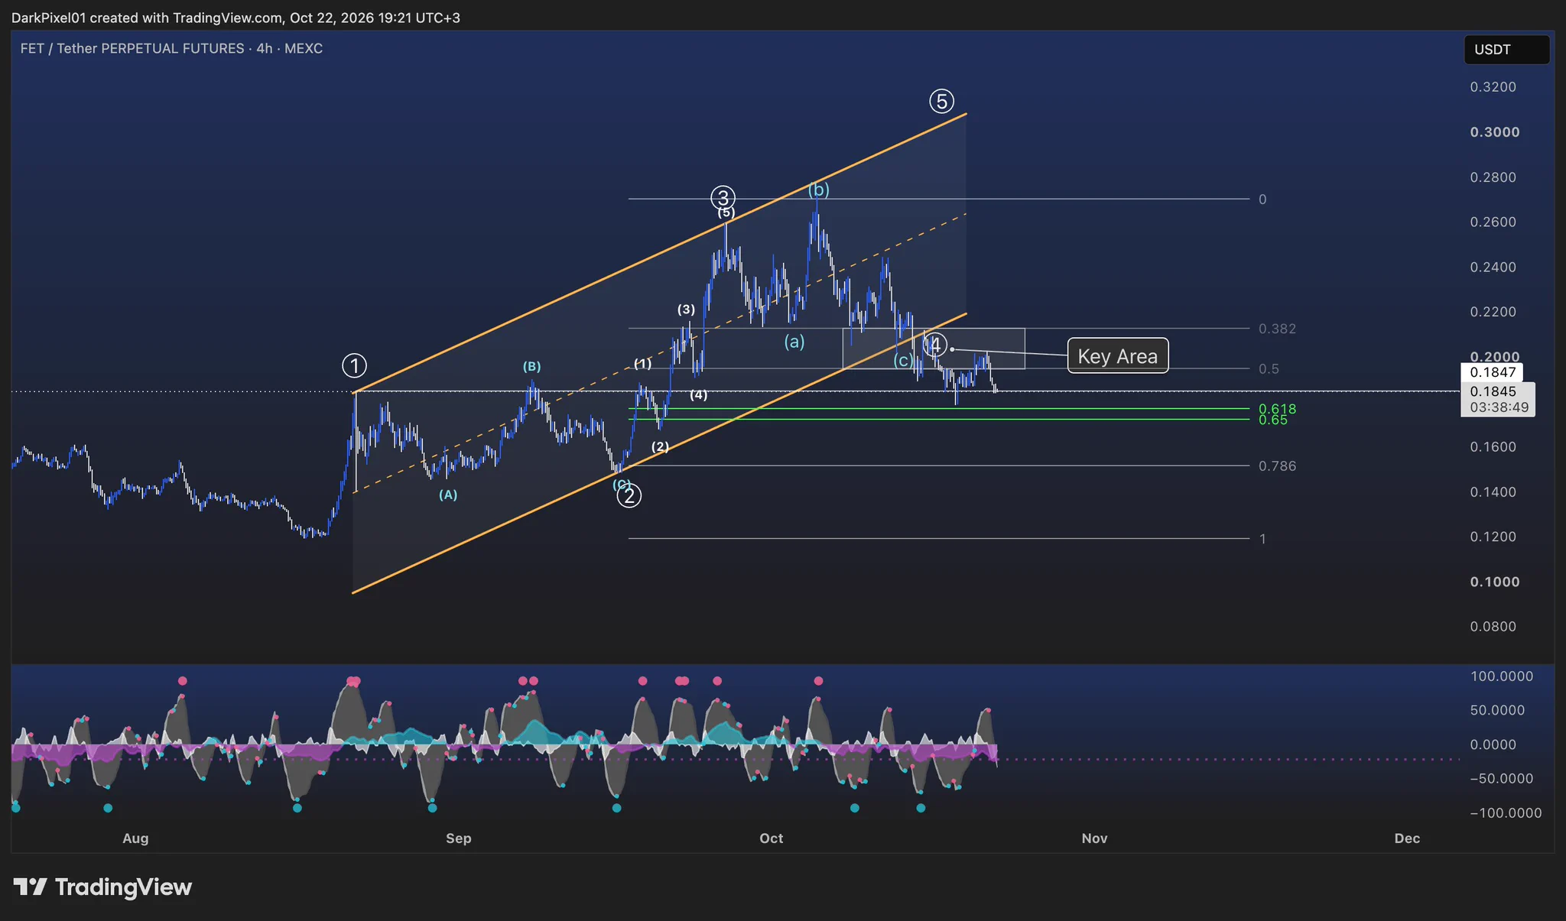Select the circled 1 wave label
Image resolution: width=1566 pixels, height=921 pixels.
click(354, 366)
